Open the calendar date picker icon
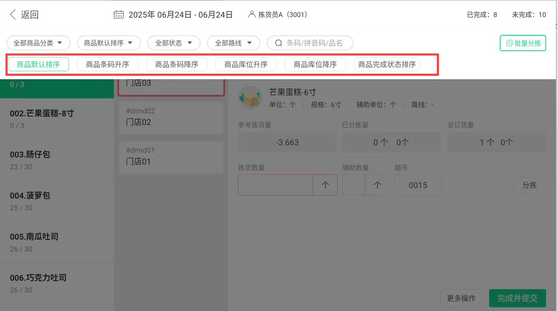 [119, 15]
